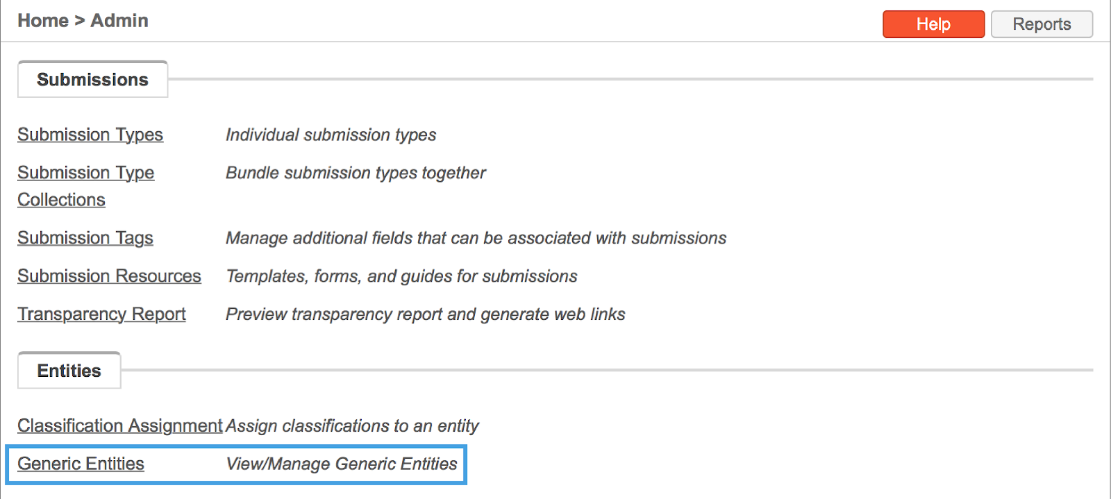Open the Classification Assignment link
The image size is (1111, 499).
(x=119, y=425)
